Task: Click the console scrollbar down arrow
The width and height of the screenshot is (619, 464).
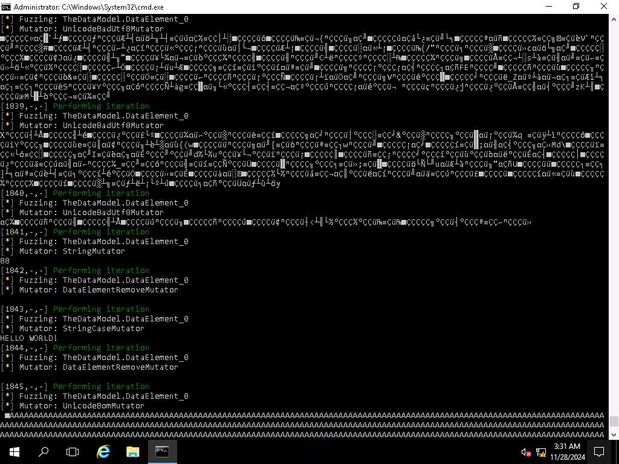Action: point(614,434)
